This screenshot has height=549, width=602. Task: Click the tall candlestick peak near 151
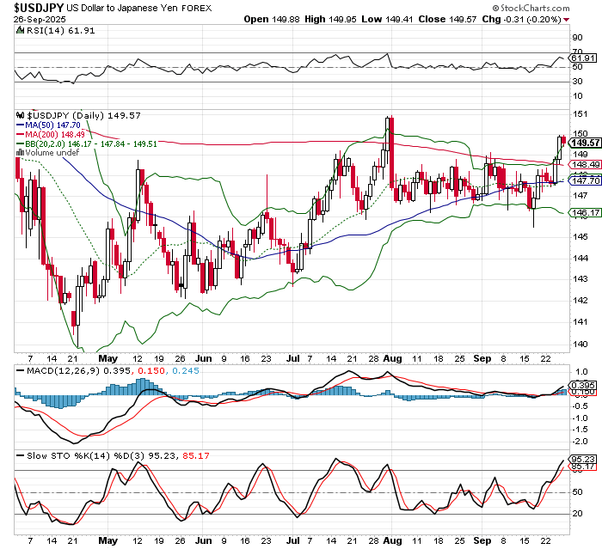point(390,120)
